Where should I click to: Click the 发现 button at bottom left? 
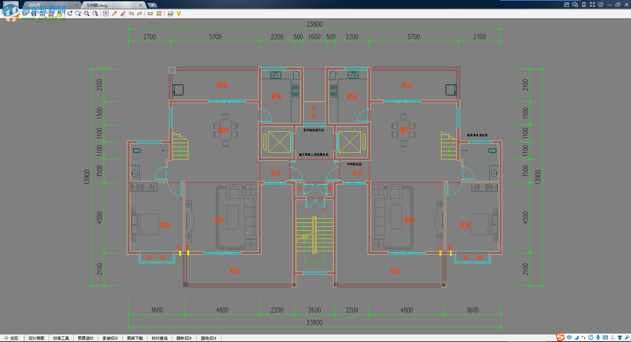12,338
